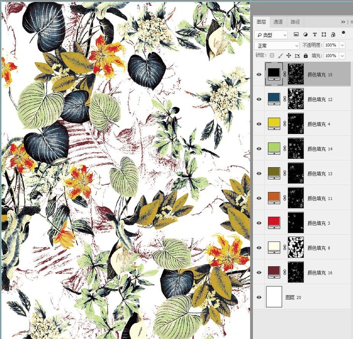Click link icon on 颜色填充 14 layer
Viewport: 353px width, 339px height.
pyautogui.click(x=284, y=149)
